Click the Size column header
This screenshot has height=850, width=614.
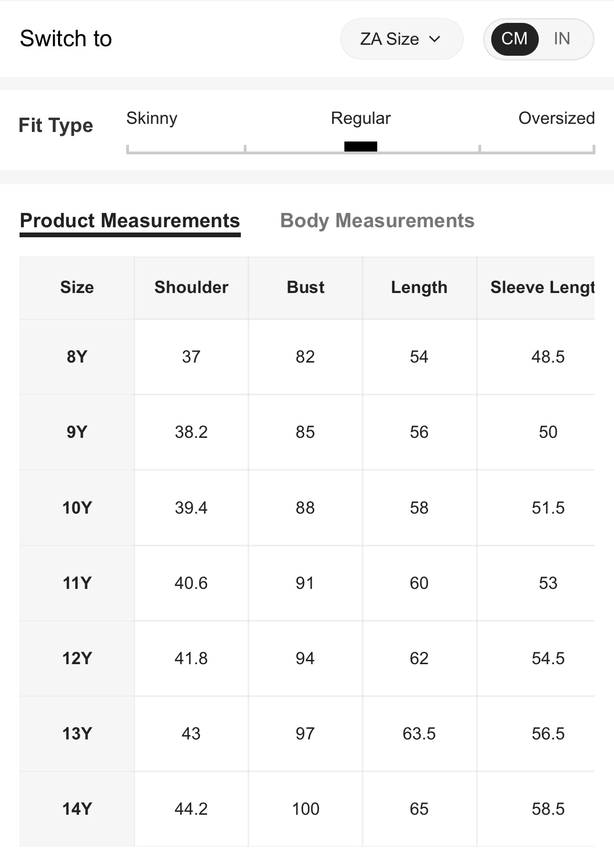tap(77, 287)
